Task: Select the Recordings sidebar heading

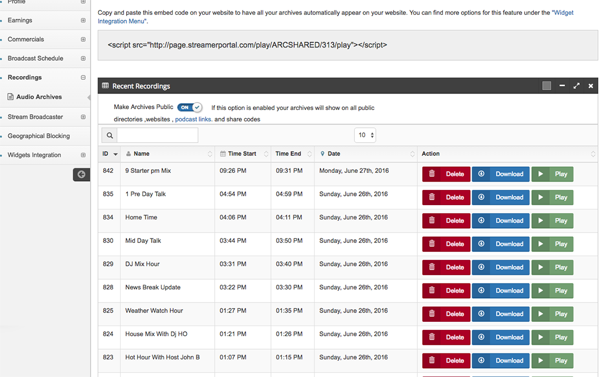Action: (x=25, y=77)
